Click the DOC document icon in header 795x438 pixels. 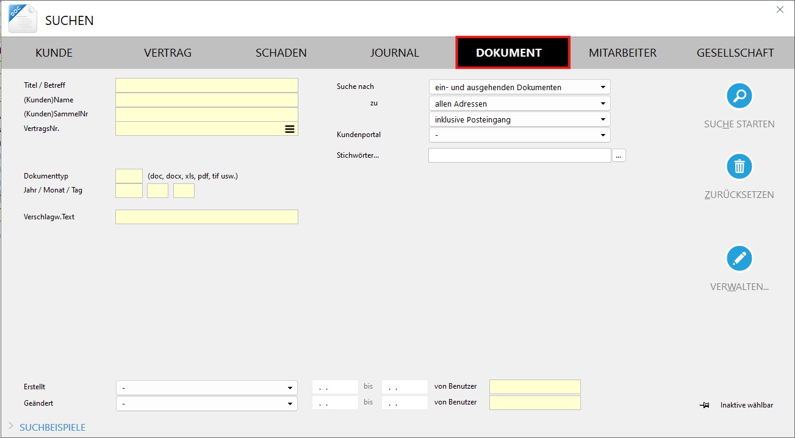pos(23,18)
